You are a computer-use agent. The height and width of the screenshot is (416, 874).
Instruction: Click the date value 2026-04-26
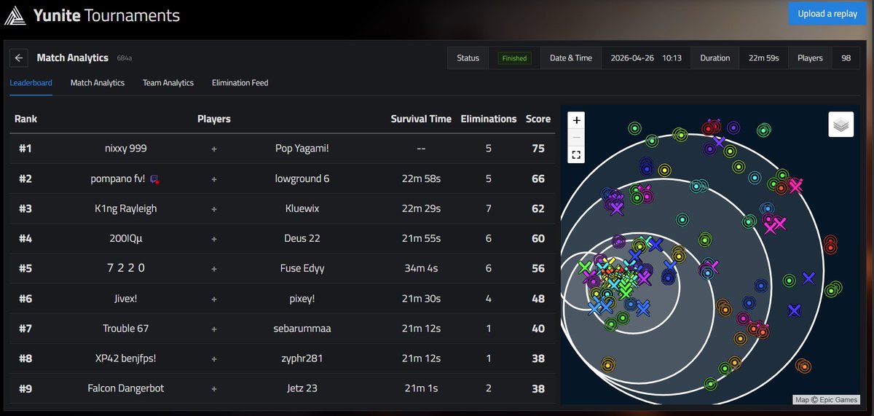coord(633,58)
